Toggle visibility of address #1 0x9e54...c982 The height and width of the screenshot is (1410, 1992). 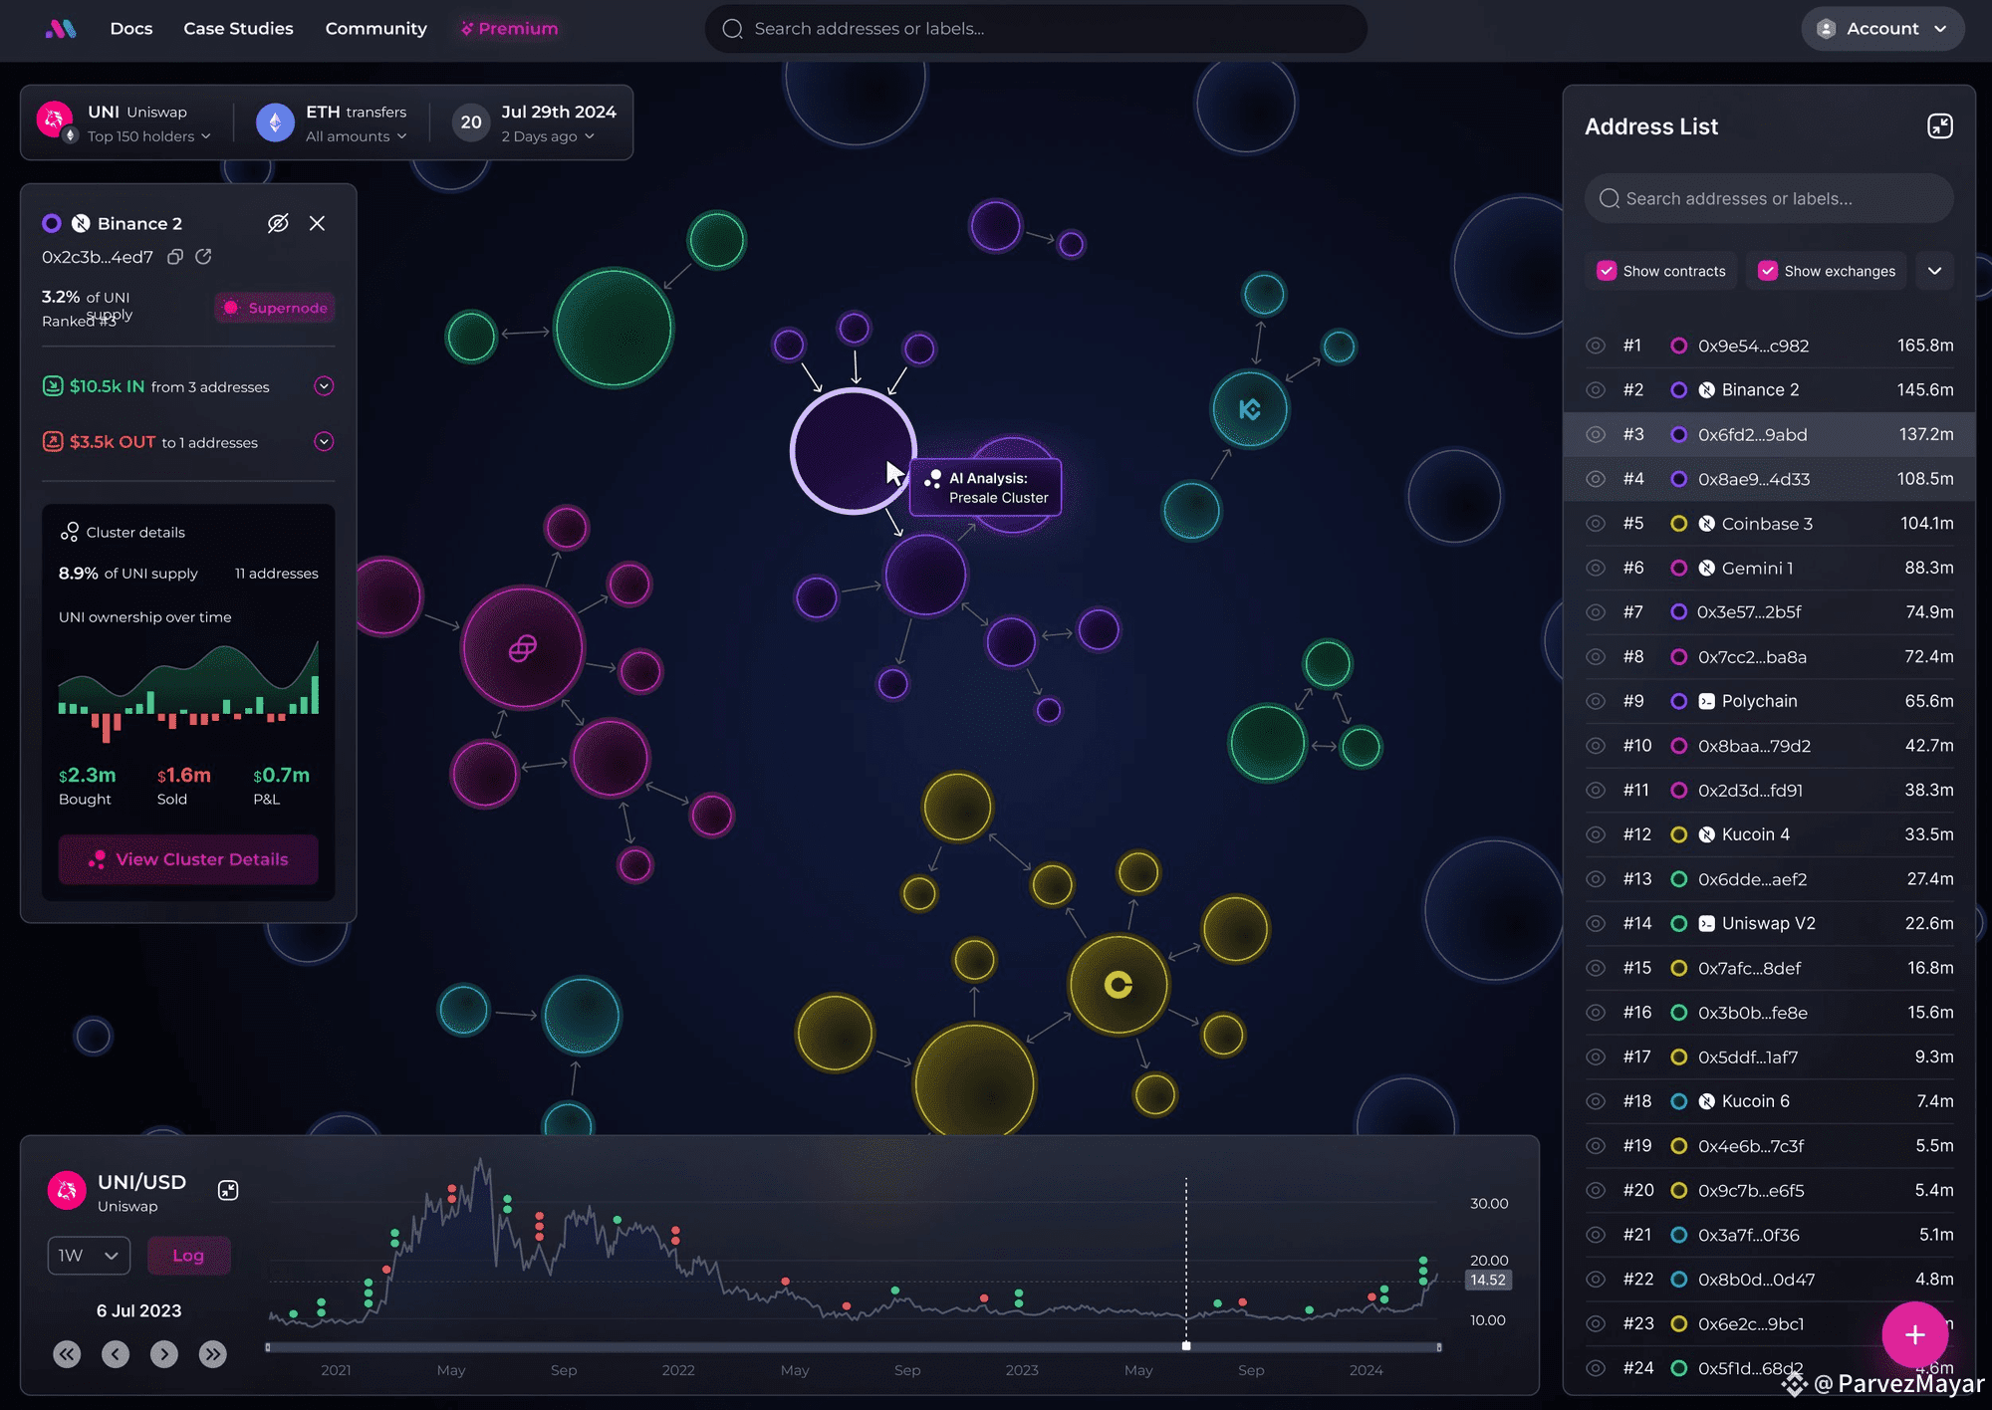1596,346
